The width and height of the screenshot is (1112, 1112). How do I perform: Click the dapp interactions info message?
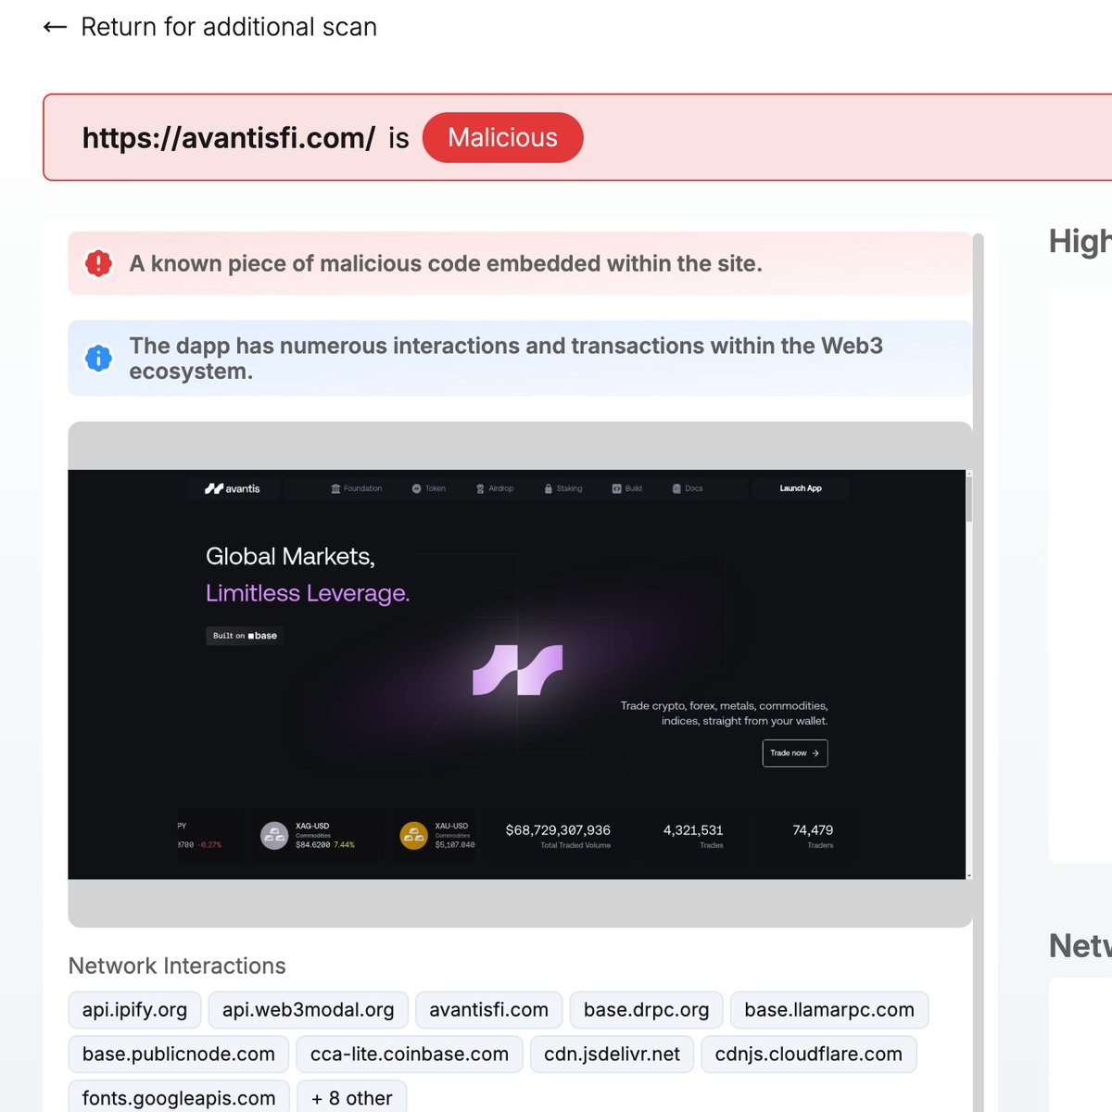(x=506, y=358)
